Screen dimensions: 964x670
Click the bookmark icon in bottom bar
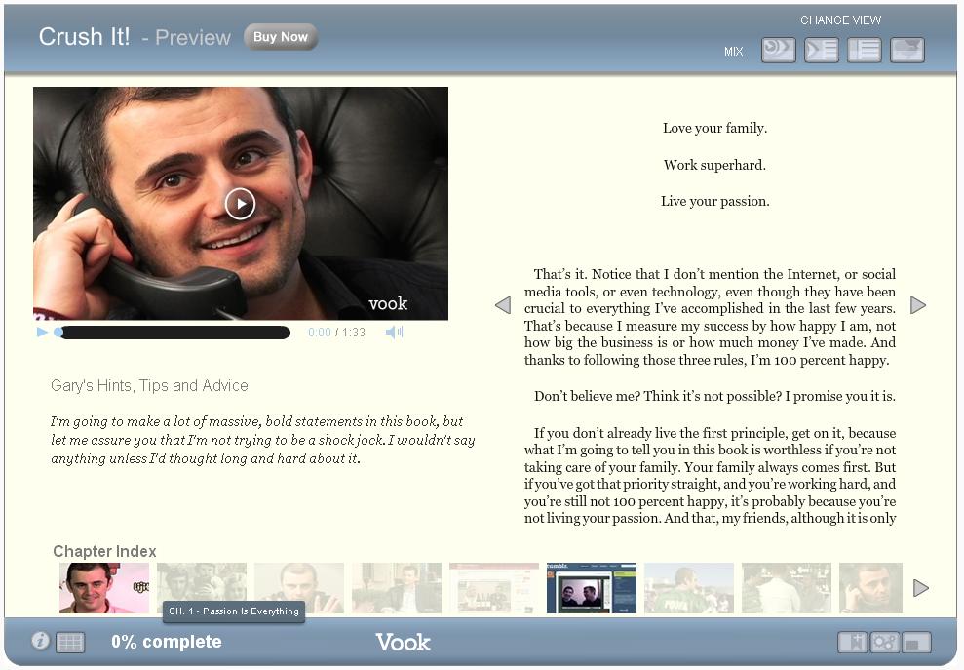[855, 643]
